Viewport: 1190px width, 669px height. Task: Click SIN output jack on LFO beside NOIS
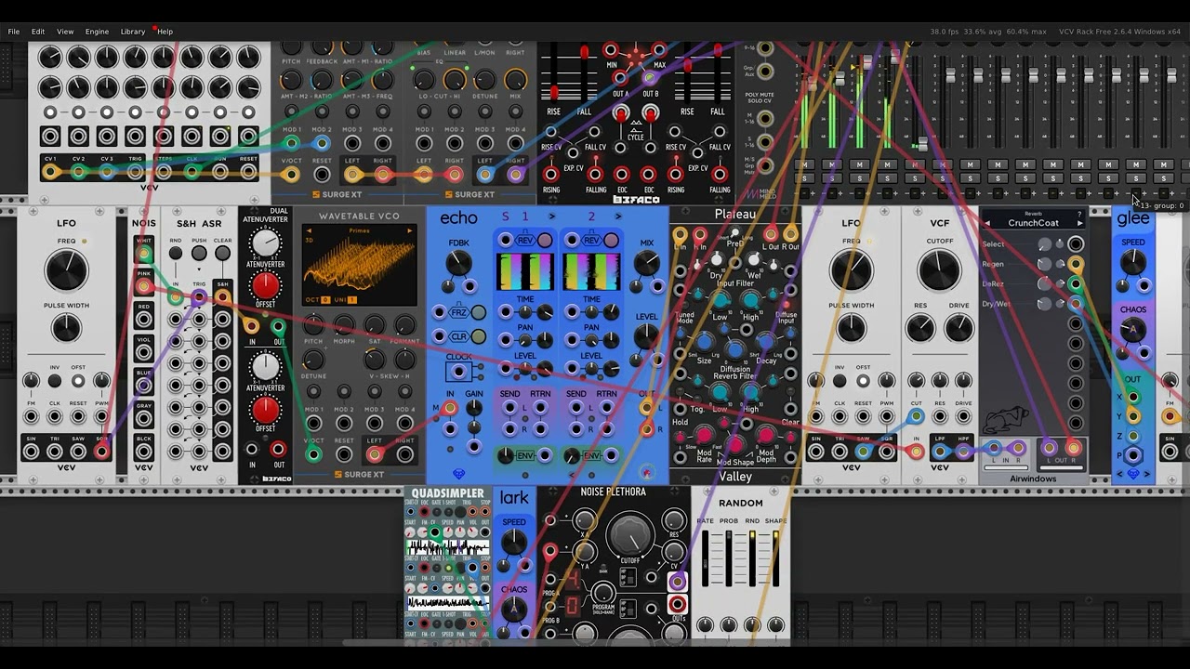[32, 453]
